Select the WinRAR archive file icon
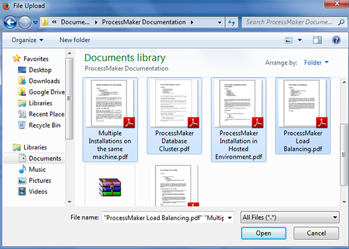 point(110,187)
